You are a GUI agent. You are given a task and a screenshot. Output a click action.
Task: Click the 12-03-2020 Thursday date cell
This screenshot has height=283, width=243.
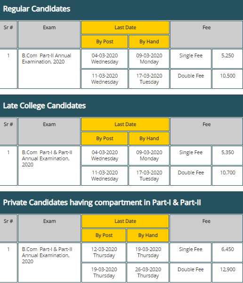pos(104,252)
